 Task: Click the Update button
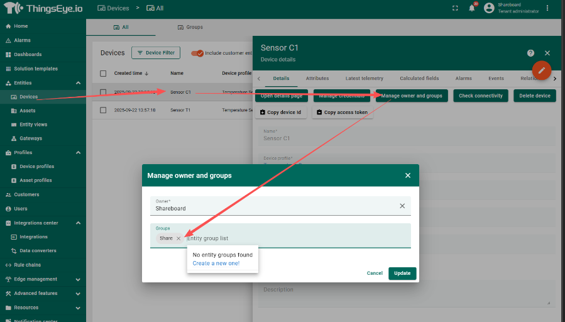[x=402, y=274]
